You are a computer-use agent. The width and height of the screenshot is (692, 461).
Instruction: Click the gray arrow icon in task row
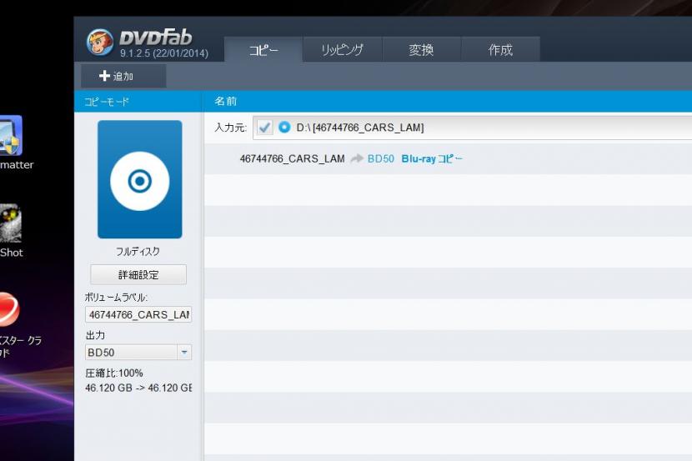point(357,158)
